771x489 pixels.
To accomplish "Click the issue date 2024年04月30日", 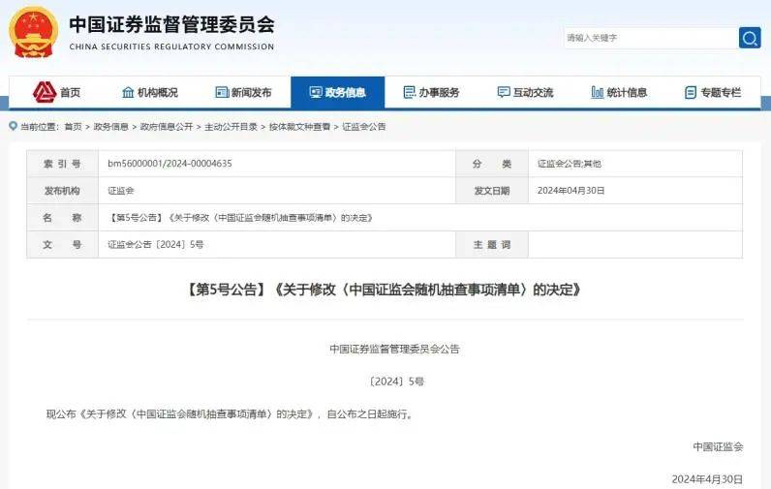I will [571, 191].
